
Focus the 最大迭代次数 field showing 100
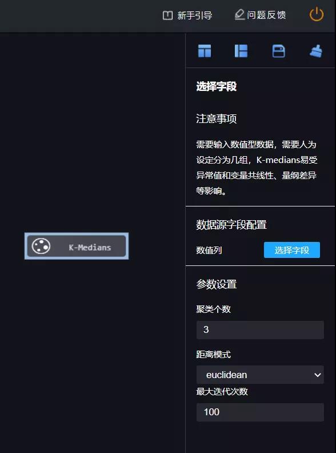coord(260,412)
